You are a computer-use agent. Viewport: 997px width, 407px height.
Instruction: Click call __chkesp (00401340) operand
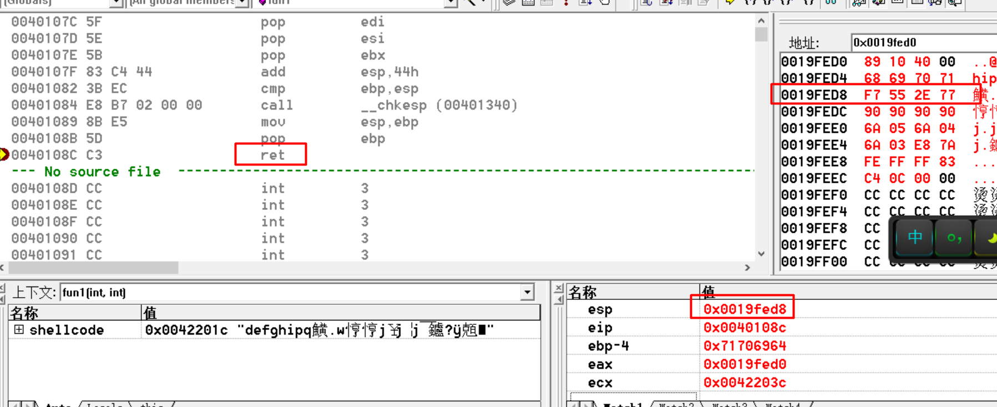(x=439, y=105)
